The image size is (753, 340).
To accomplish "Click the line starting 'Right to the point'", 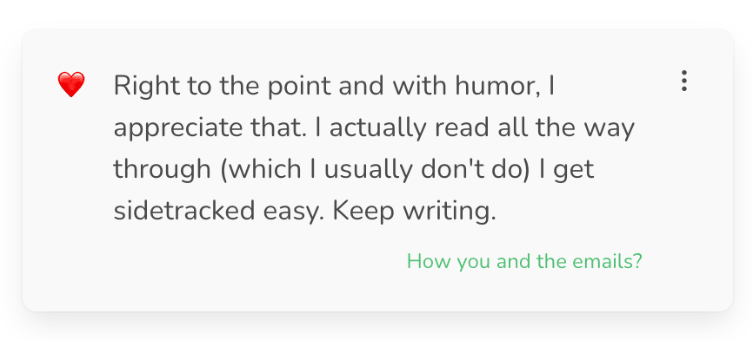I will coord(334,86).
